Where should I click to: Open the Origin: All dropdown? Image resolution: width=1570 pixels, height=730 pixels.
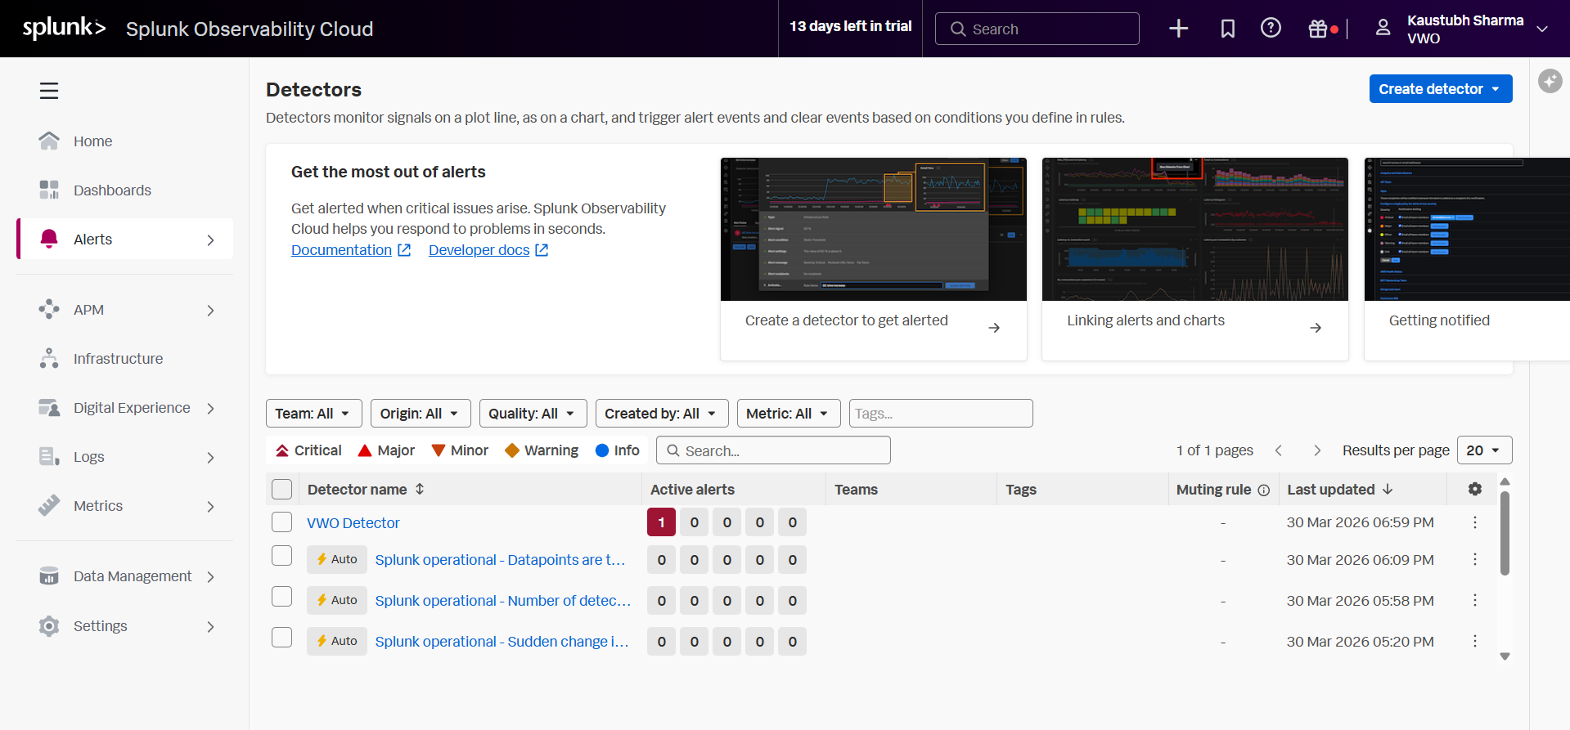(421, 414)
